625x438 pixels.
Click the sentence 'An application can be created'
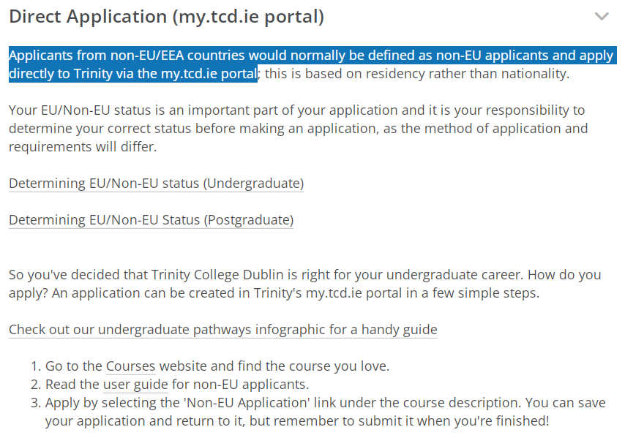[x=296, y=293]
